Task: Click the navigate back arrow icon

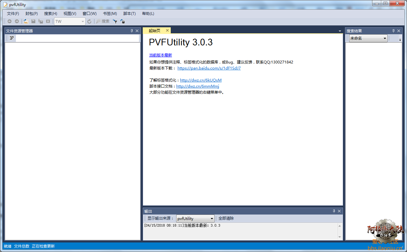Action: 10,21
